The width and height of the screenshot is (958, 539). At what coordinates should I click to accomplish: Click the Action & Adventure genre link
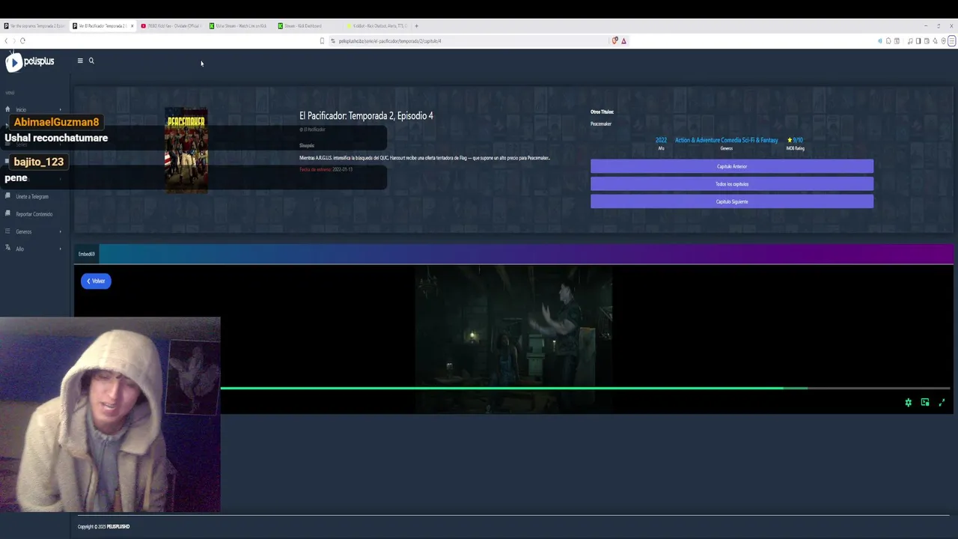(x=697, y=140)
